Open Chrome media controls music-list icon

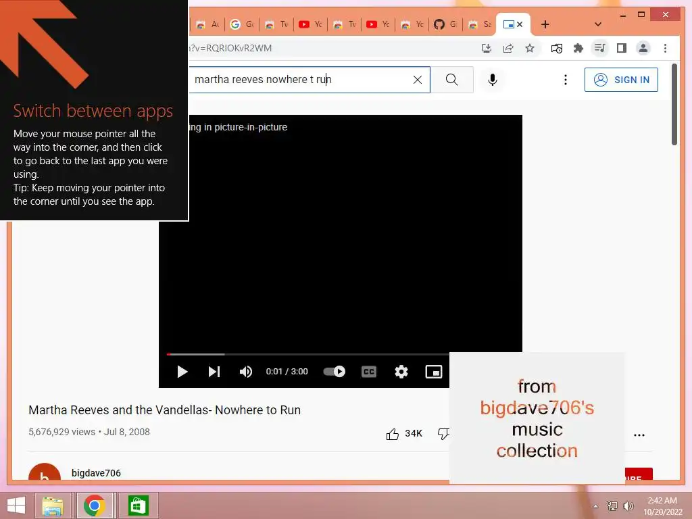(599, 48)
